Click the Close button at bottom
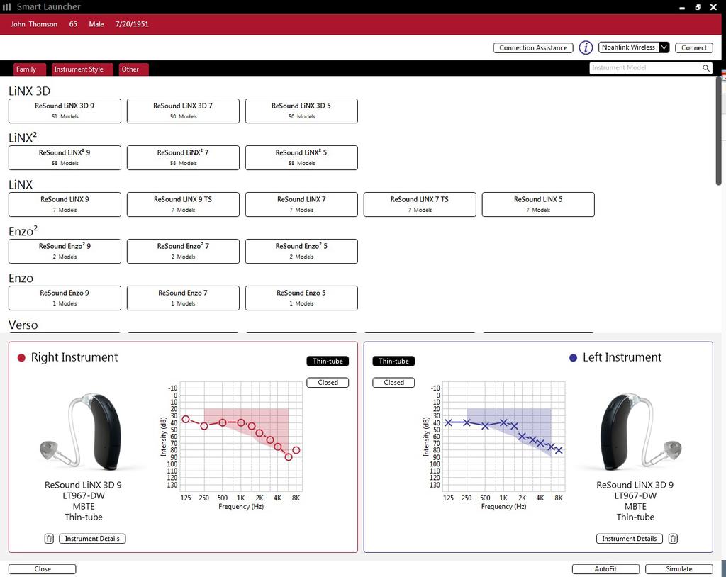The width and height of the screenshot is (726, 577). (42, 569)
